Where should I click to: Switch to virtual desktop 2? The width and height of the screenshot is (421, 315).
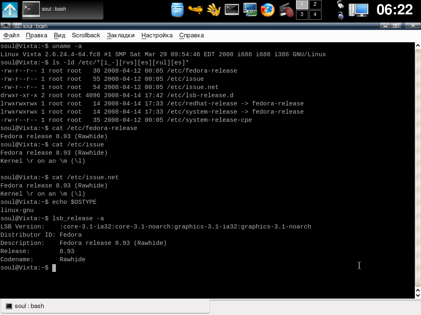pos(315,5)
